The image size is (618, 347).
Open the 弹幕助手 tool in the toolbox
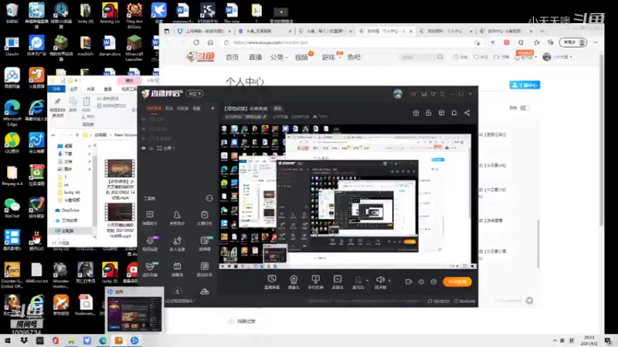(x=150, y=217)
